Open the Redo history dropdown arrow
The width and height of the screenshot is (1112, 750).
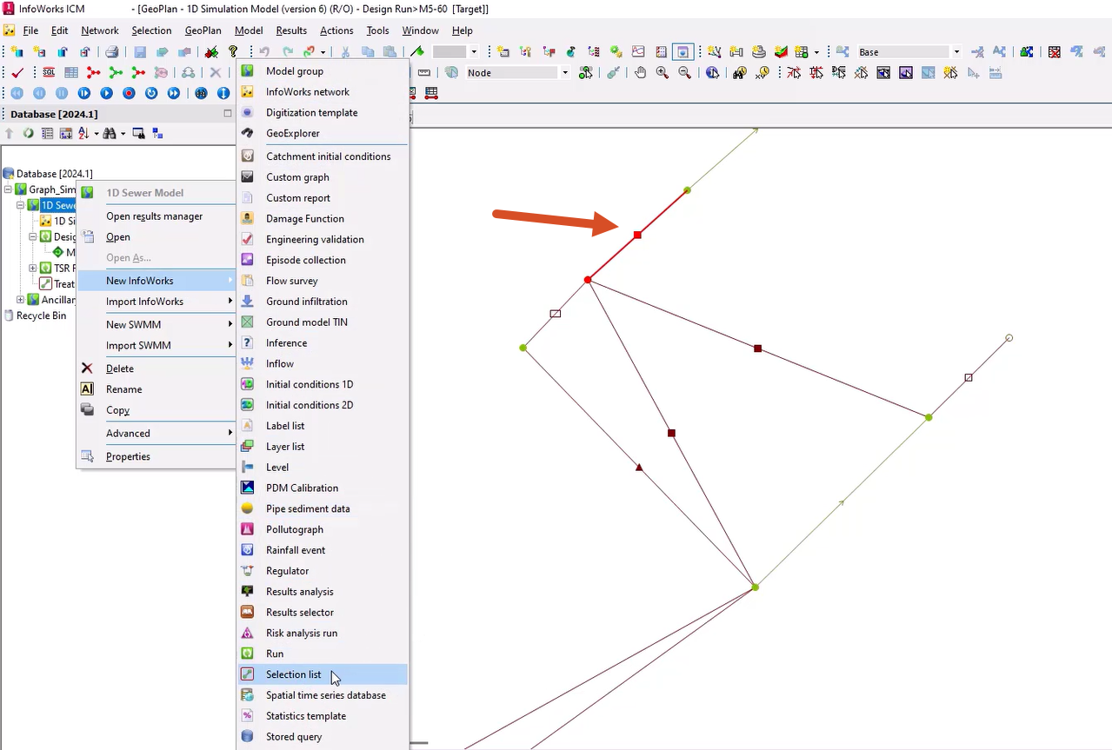[x=322, y=52]
